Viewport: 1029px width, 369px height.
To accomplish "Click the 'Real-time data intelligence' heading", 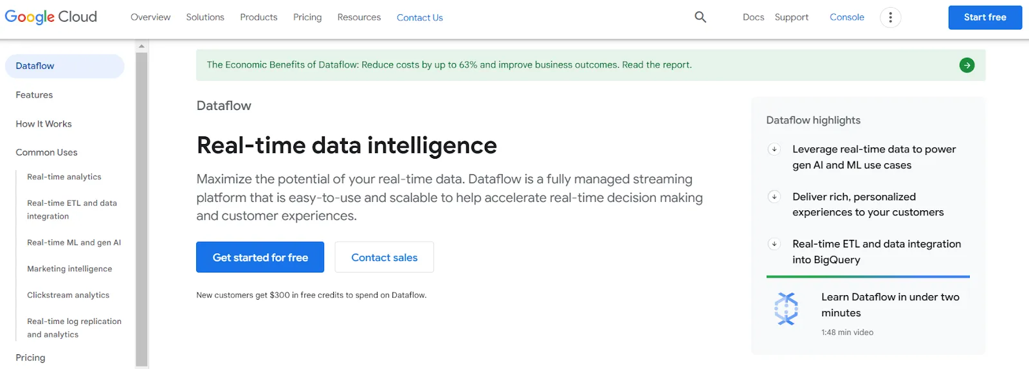I will pos(347,146).
